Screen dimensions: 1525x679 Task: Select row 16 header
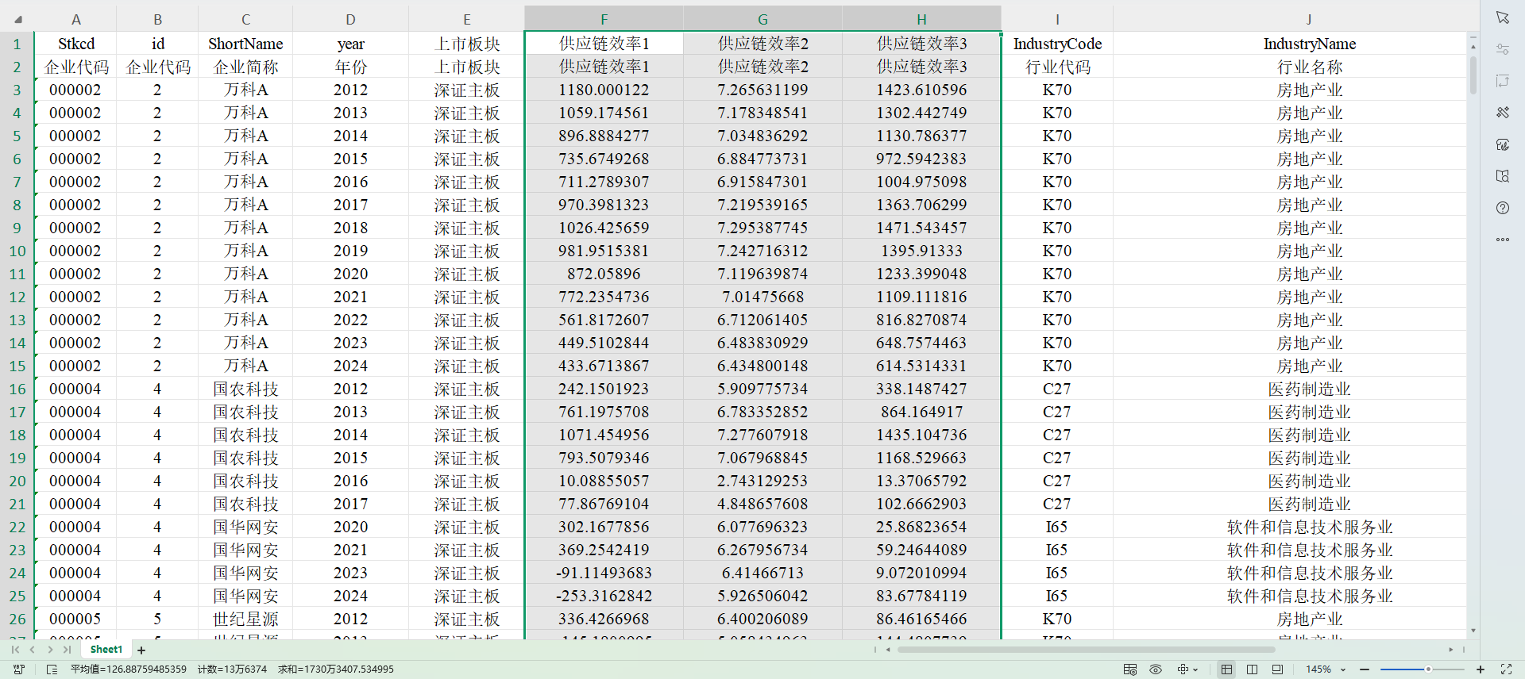(x=17, y=389)
